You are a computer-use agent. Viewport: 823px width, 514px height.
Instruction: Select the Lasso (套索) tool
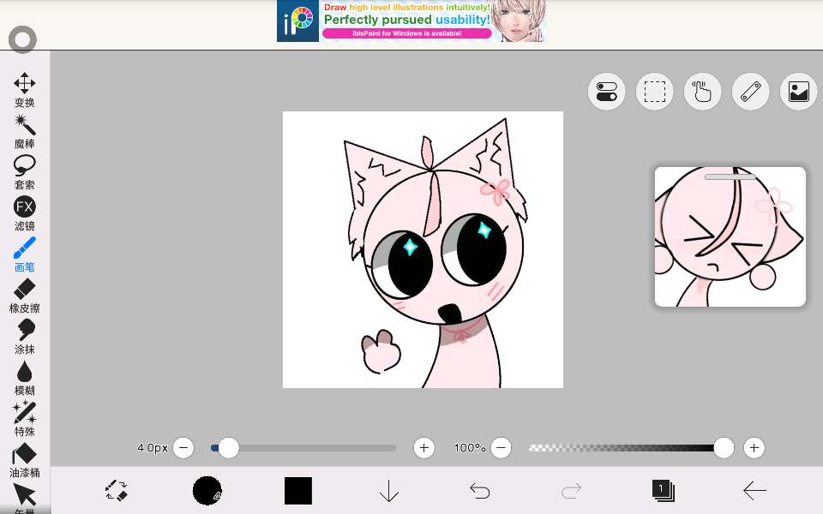(24, 172)
